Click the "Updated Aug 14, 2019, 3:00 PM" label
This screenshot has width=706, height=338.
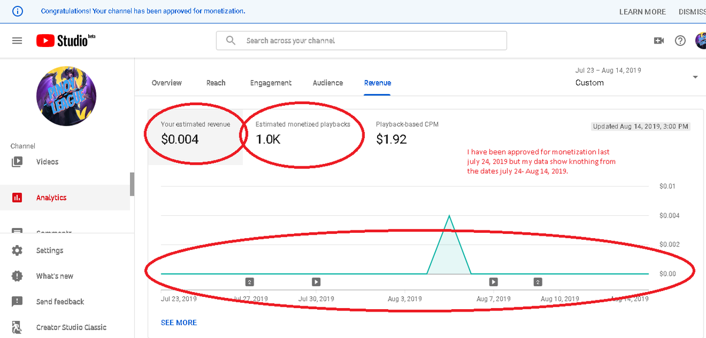pyautogui.click(x=640, y=126)
